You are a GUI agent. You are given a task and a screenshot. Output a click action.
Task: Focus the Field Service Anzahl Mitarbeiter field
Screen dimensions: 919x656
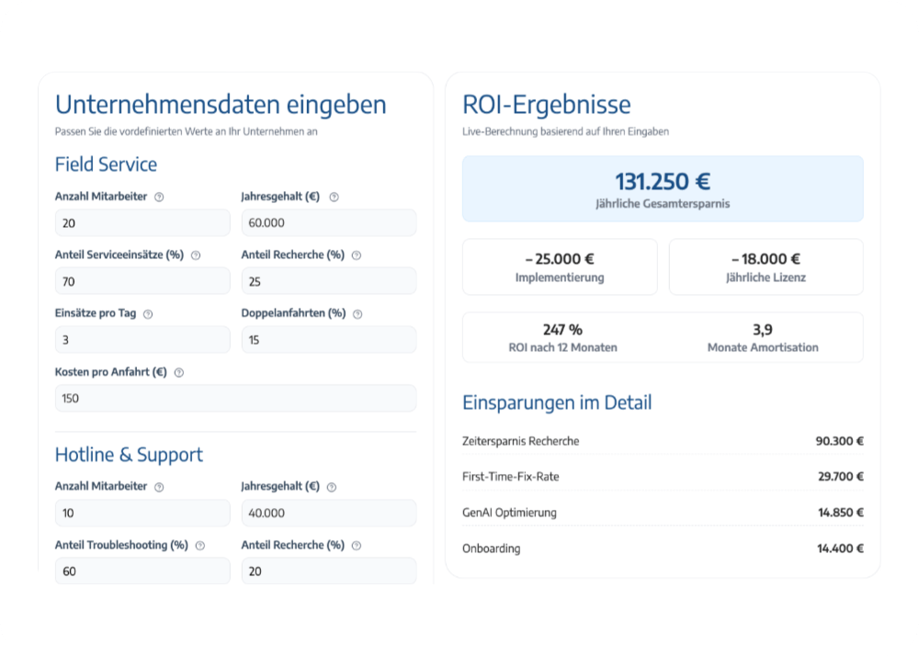click(x=142, y=223)
